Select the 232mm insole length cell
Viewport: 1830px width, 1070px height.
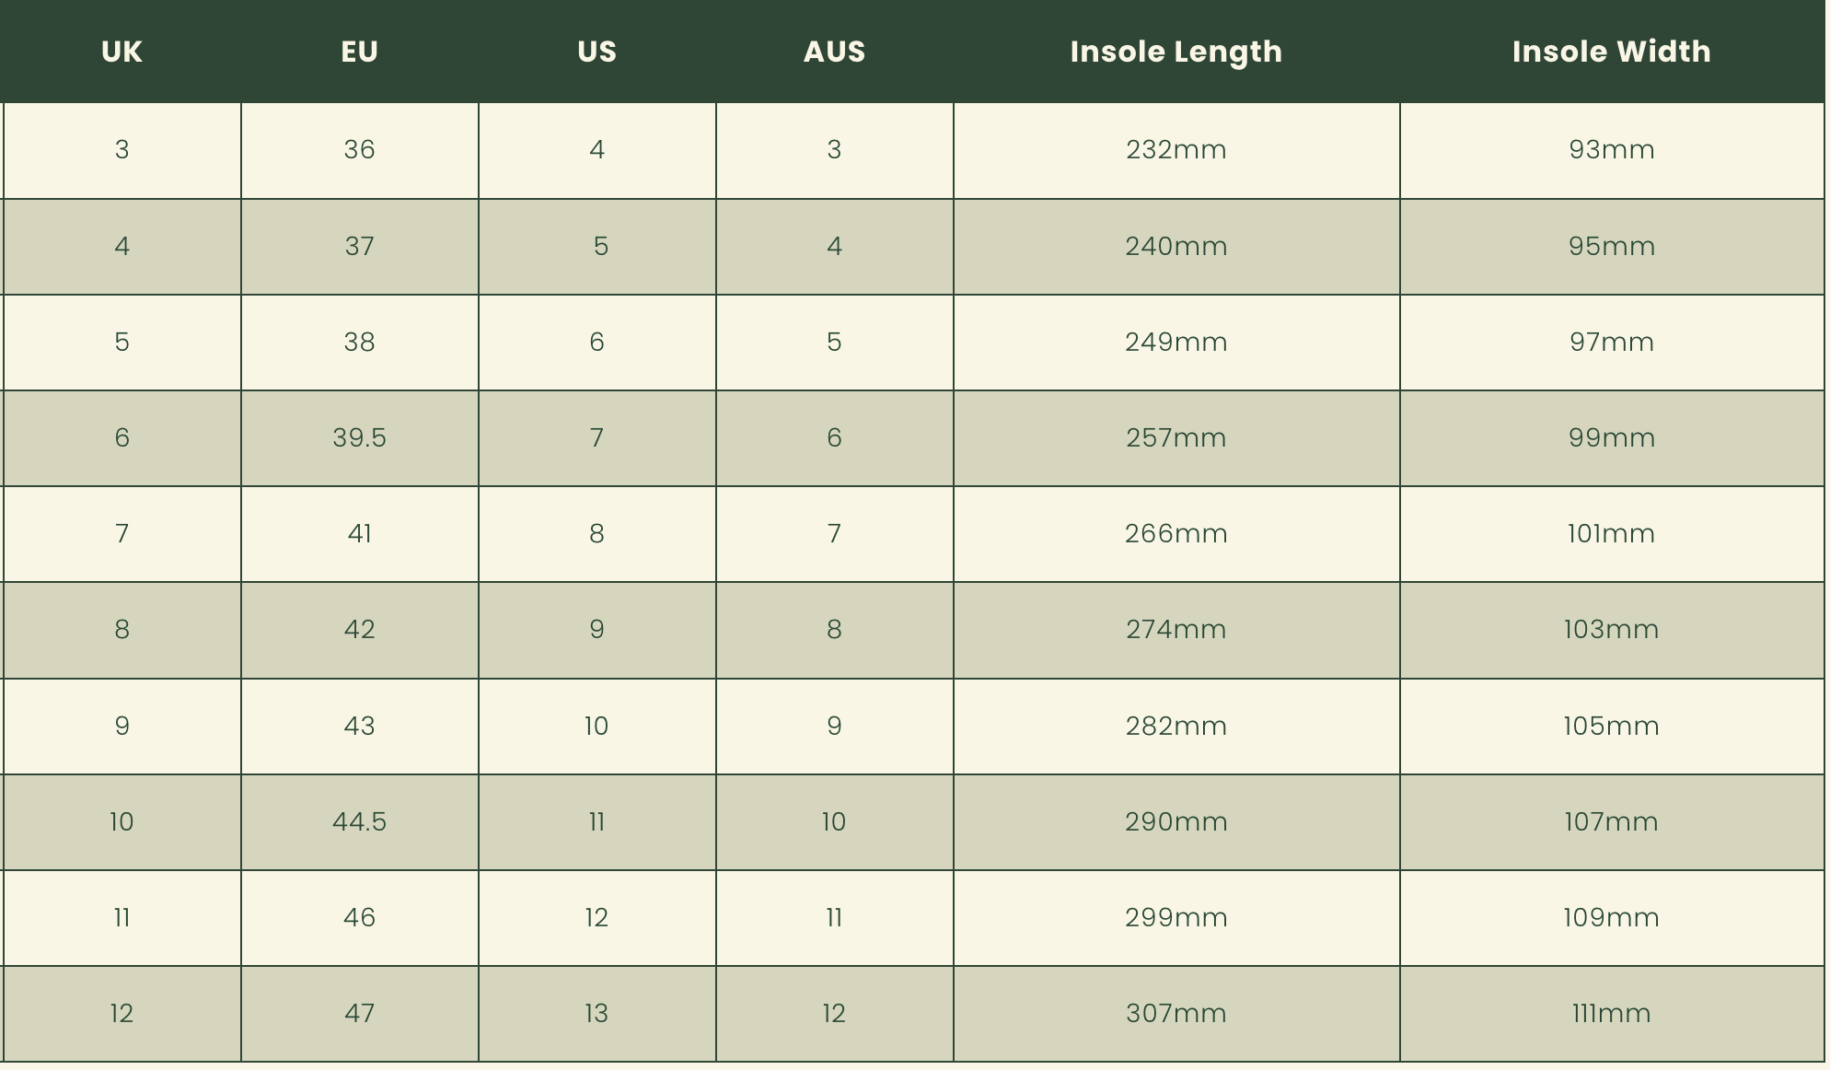click(x=1176, y=150)
